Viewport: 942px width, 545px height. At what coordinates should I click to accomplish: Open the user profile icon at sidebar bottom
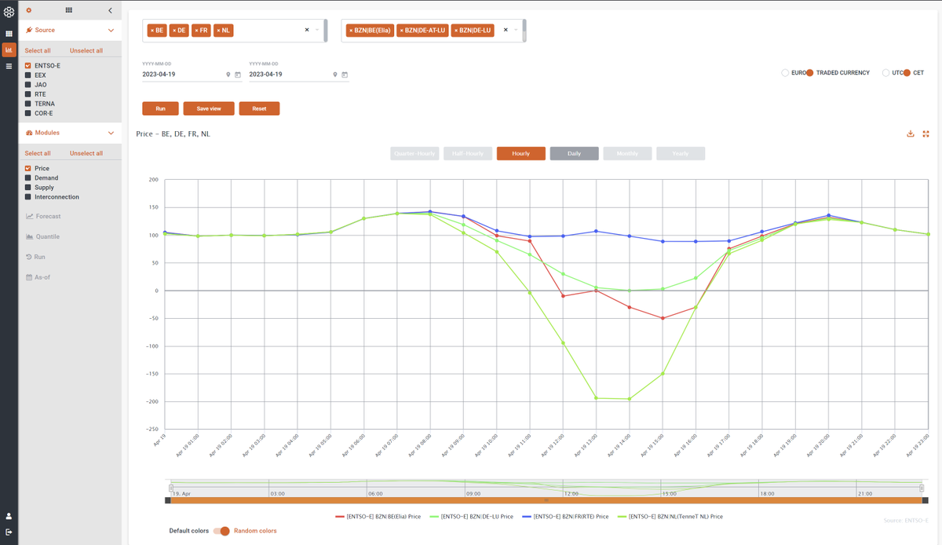point(9,516)
